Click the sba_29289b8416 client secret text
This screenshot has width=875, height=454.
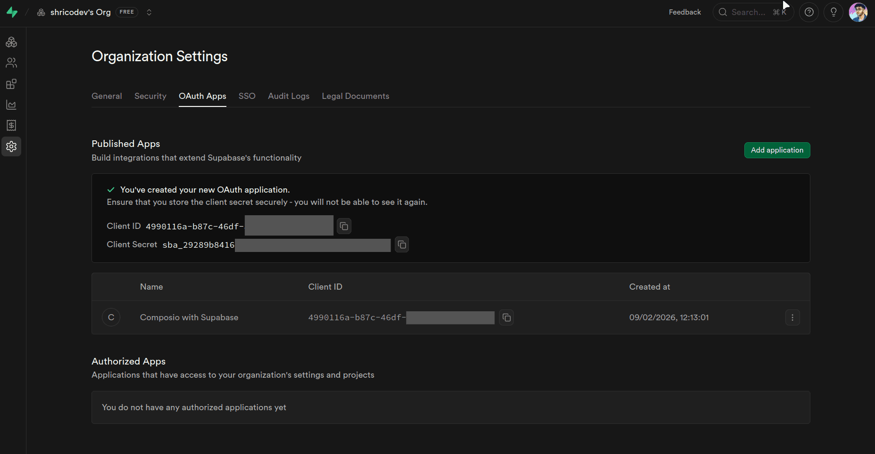199,245
